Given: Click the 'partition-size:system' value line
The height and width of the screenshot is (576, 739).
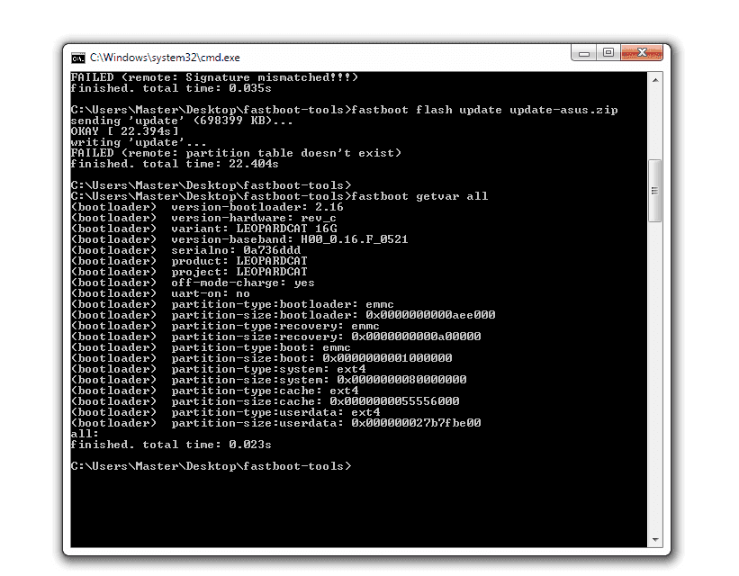Looking at the screenshot, I should point(268,380).
